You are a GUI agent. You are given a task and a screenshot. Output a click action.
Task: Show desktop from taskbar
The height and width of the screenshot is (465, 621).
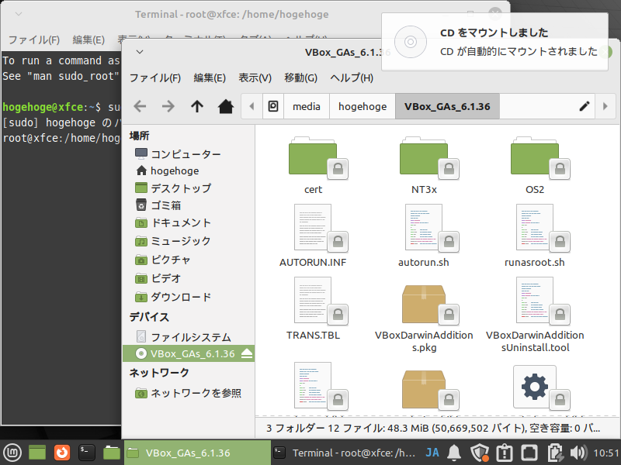pos(37,453)
